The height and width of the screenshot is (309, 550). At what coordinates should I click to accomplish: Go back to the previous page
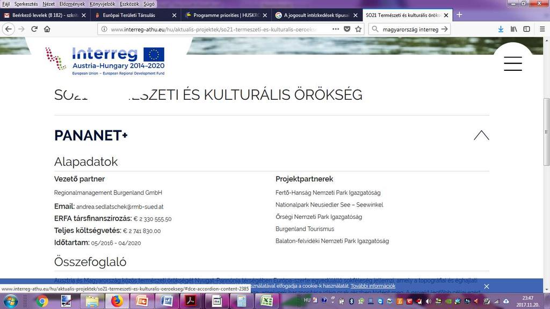tap(9, 29)
